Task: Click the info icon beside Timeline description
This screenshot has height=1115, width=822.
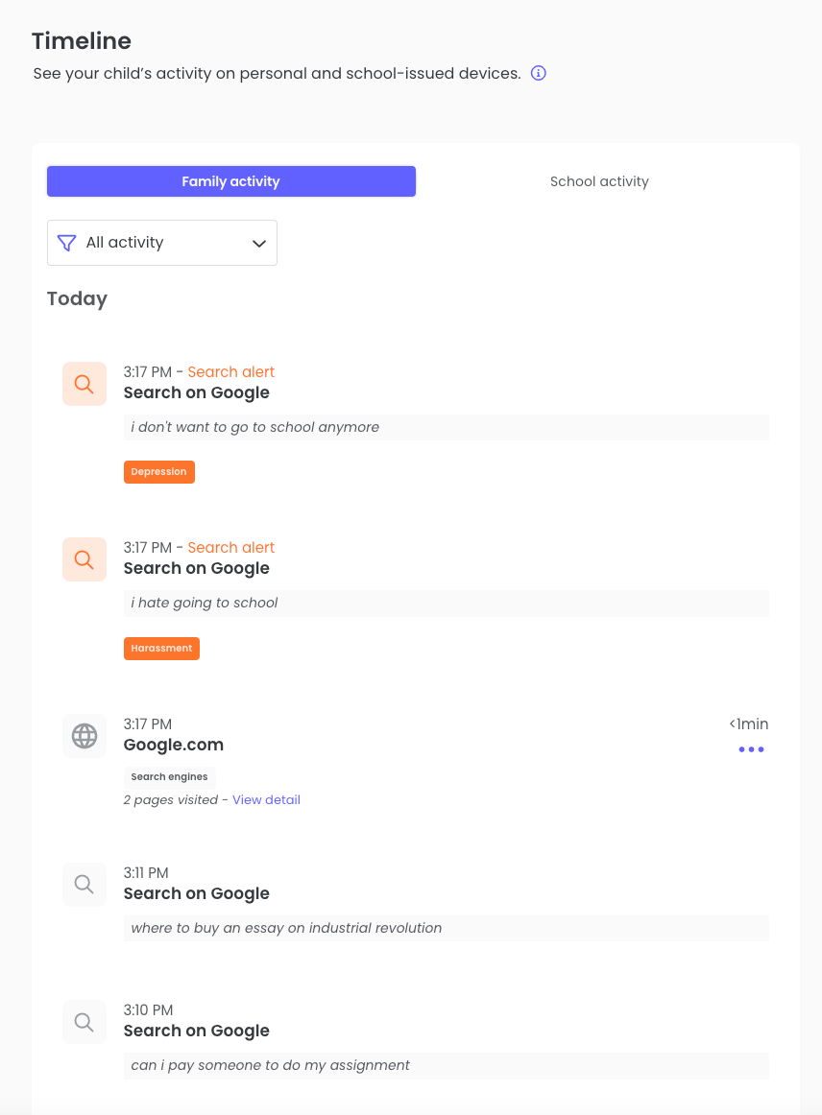Action: [x=539, y=73]
